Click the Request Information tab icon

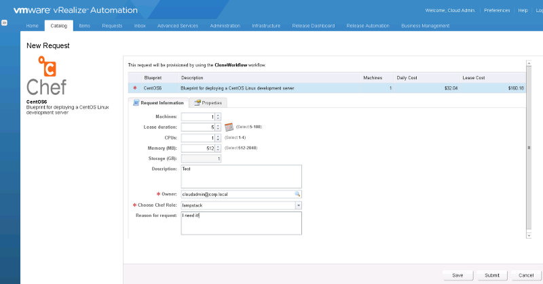click(135, 103)
